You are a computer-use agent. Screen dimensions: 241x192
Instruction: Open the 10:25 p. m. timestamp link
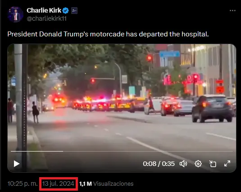[23, 183]
